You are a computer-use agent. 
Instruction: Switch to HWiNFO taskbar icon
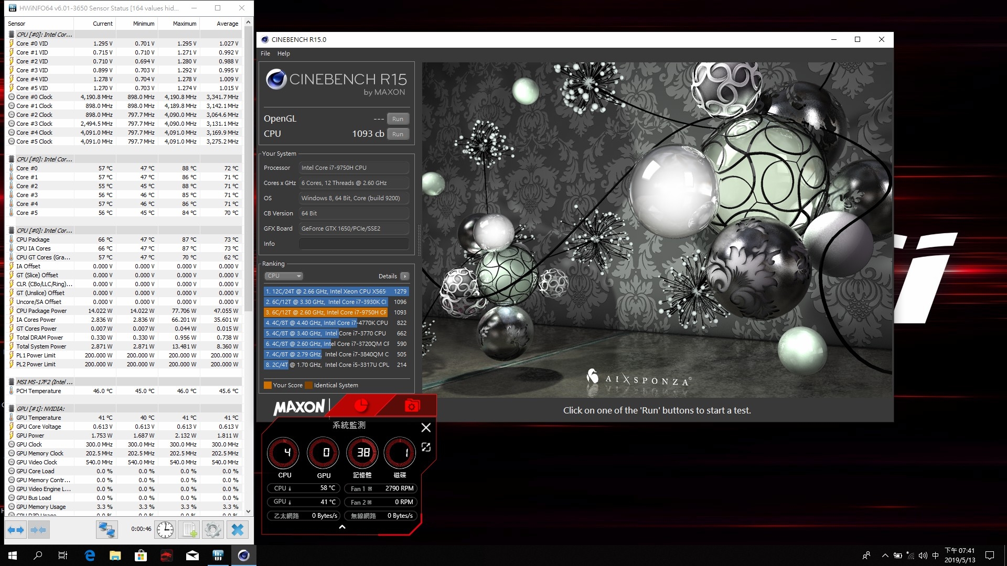pos(218,556)
